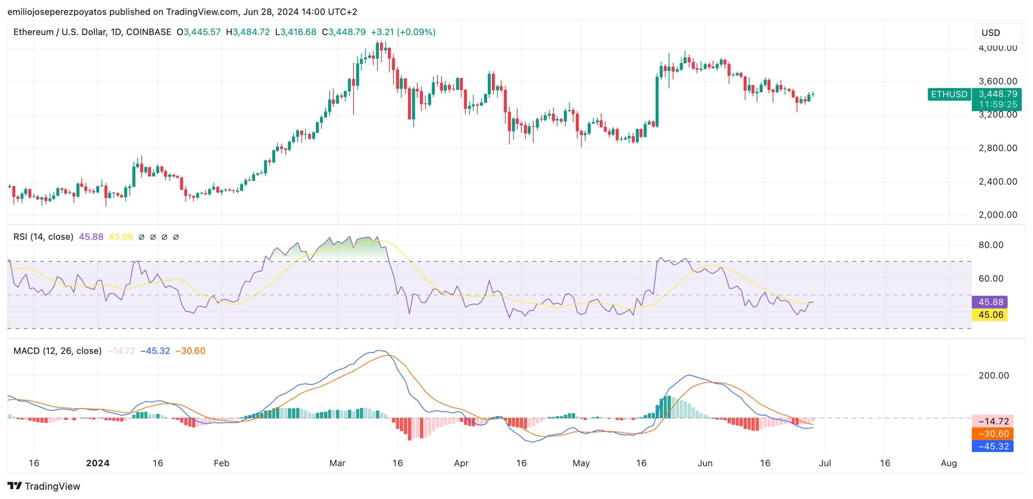Click the 4,000.00 price scale label
This screenshot has width=1033, height=499.
(x=997, y=48)
